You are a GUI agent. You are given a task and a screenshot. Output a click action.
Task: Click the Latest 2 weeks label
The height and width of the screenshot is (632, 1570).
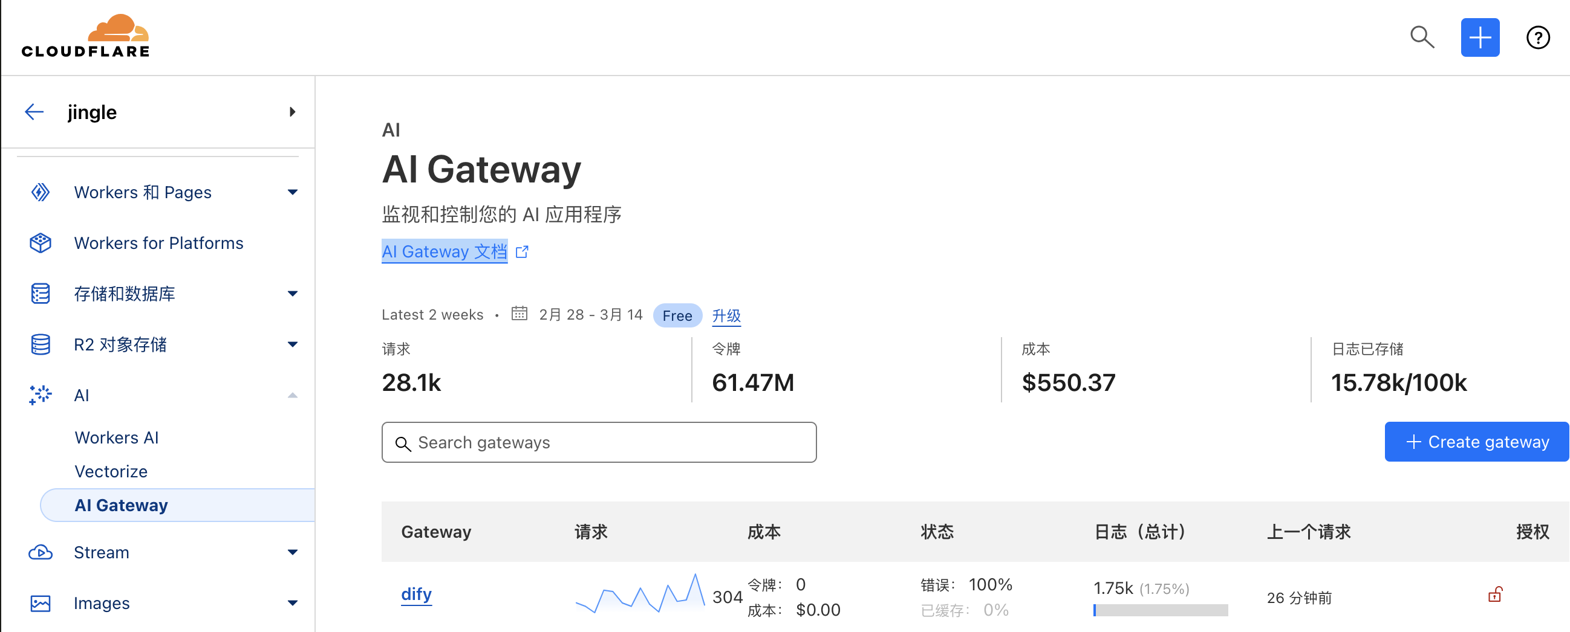(432, 314)
